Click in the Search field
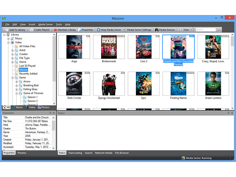This screenshot has height=177, width=236. [206, 30]
